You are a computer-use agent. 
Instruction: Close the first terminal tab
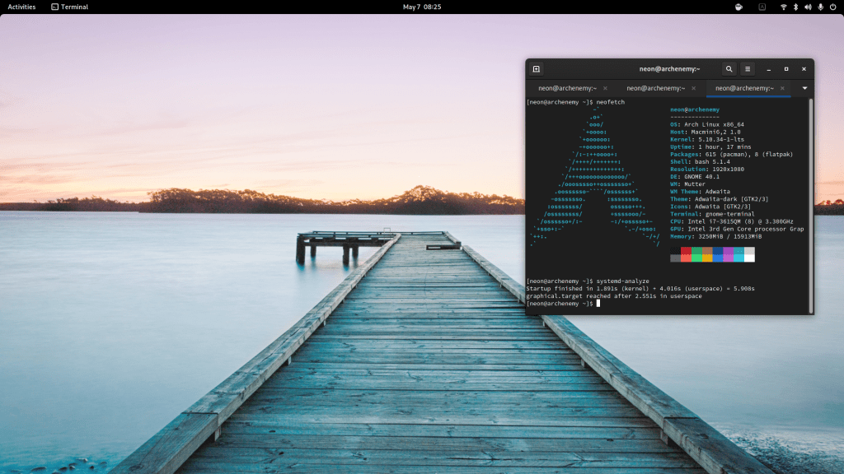[605, 88]
